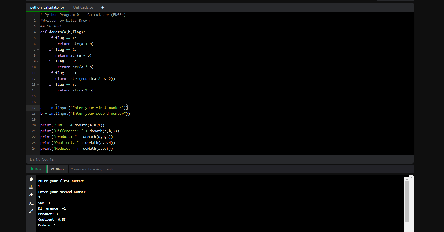Click the 'Ln: 17, Col: 42' status text
Image resolution: width=444 pixels, height=232 pixels.
coord(42,159)
